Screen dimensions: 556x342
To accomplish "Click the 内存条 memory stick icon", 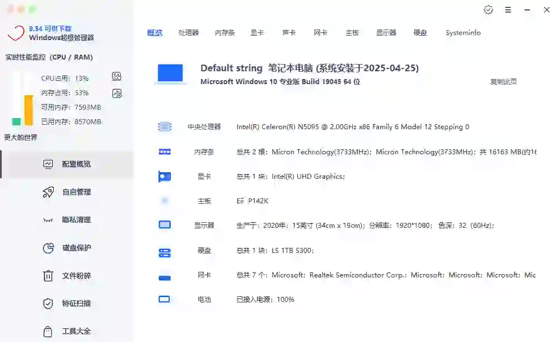I will [165, 152].
